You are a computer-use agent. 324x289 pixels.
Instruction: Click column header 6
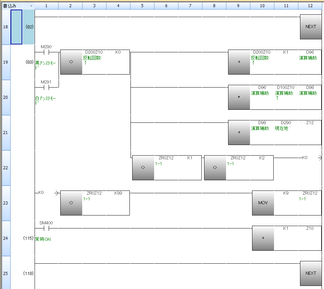[166, 6]
